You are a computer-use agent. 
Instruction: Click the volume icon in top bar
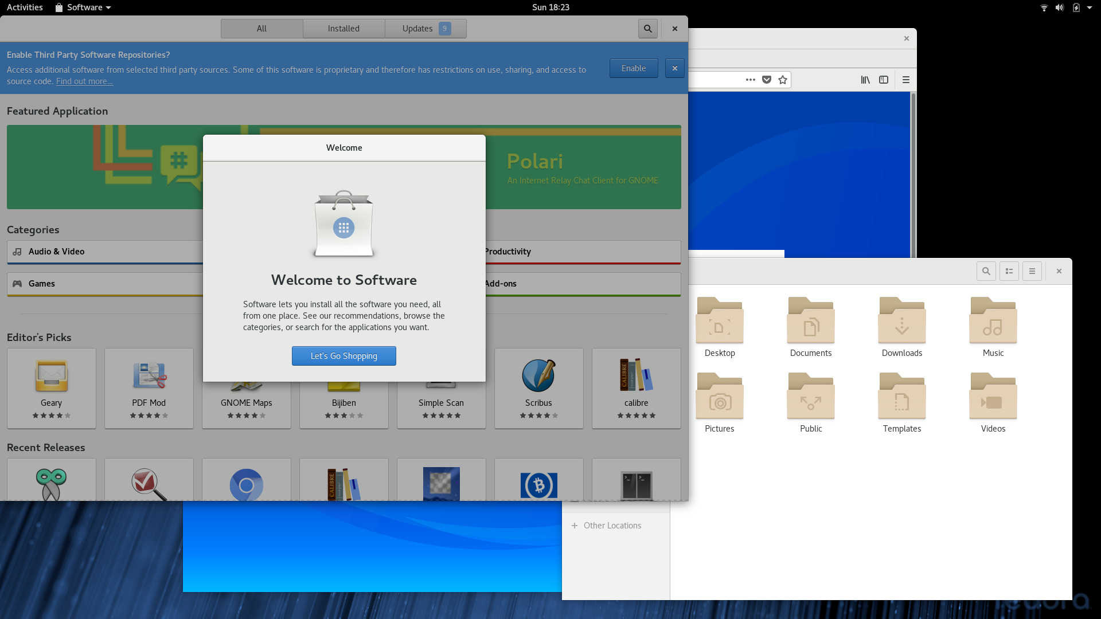[1060, 7]
